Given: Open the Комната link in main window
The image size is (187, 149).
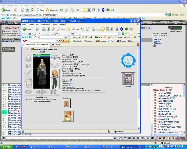Looking at the screenshot, I should coord(156,40).
